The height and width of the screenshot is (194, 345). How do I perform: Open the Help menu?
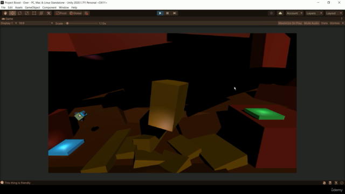(74, 8)
